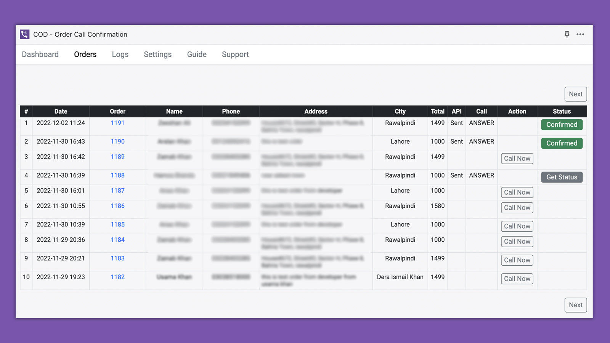
Task: Click the COD phone logo icon
Action: 24,34
